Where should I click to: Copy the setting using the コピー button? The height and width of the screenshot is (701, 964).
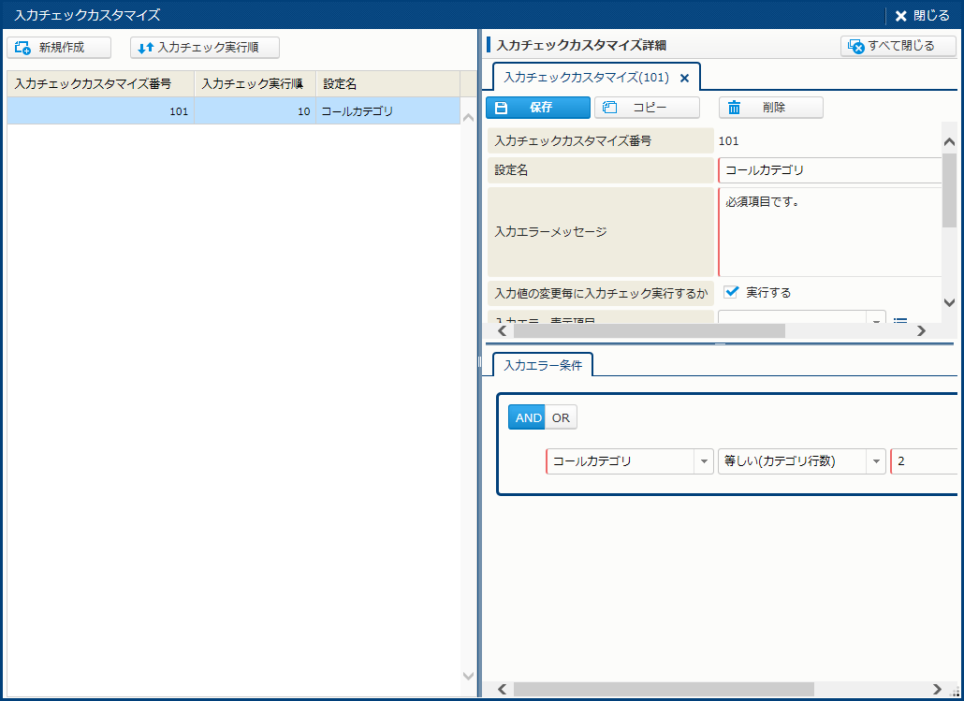click(647, 108)
